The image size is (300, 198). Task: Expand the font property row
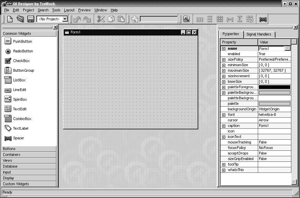[224, 115]
